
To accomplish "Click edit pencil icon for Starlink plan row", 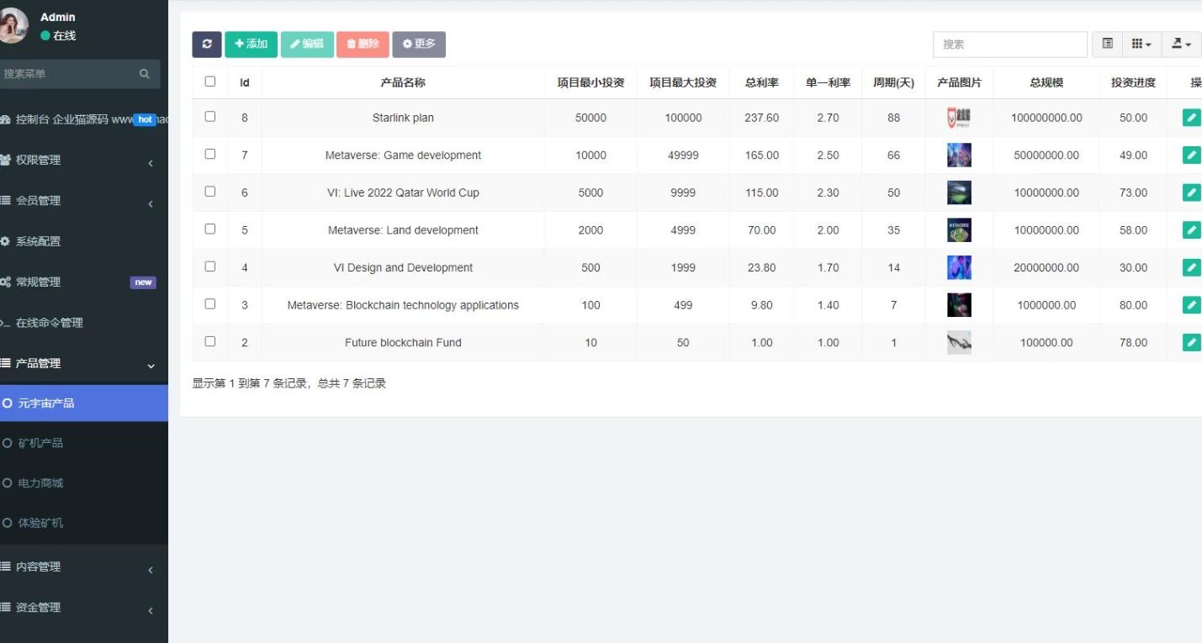I will [x=1191, y=118].
